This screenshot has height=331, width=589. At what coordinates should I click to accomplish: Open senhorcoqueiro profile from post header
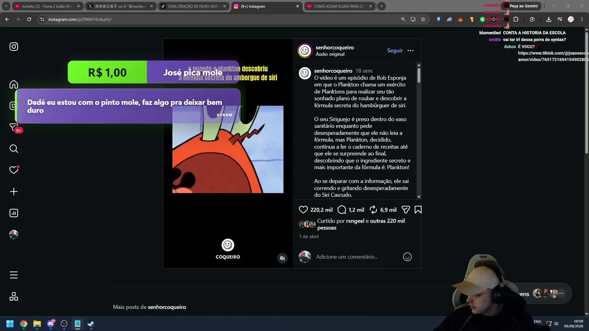click(335, 47)
